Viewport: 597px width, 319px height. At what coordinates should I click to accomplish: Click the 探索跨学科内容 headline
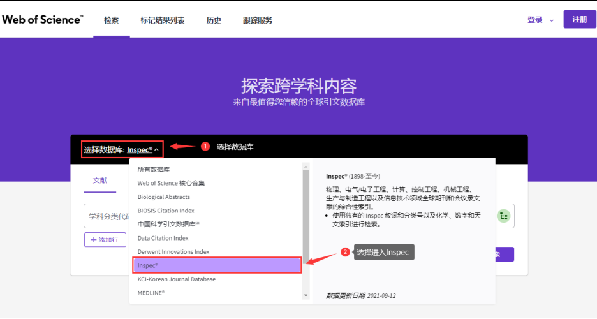299,86
